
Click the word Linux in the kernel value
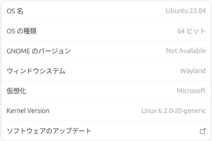(149, 111)
